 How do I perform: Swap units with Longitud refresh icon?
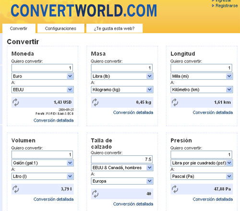point(175,102)
